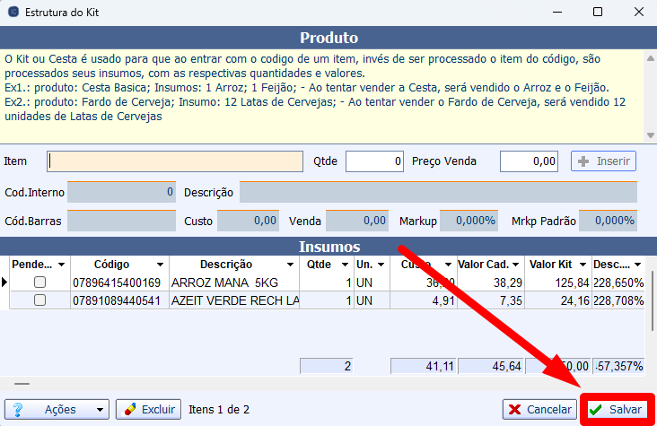Click the Salvar button with green checkmark
The image size is (657, 426).
coord(617,409)
